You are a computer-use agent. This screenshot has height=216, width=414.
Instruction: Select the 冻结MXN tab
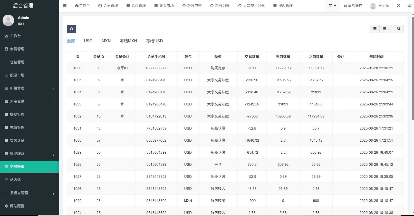(128, 41)
